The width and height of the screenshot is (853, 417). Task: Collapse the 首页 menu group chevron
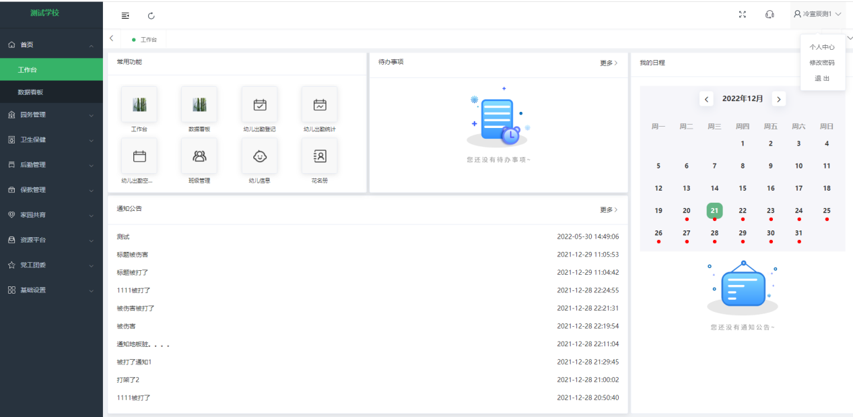92,45
